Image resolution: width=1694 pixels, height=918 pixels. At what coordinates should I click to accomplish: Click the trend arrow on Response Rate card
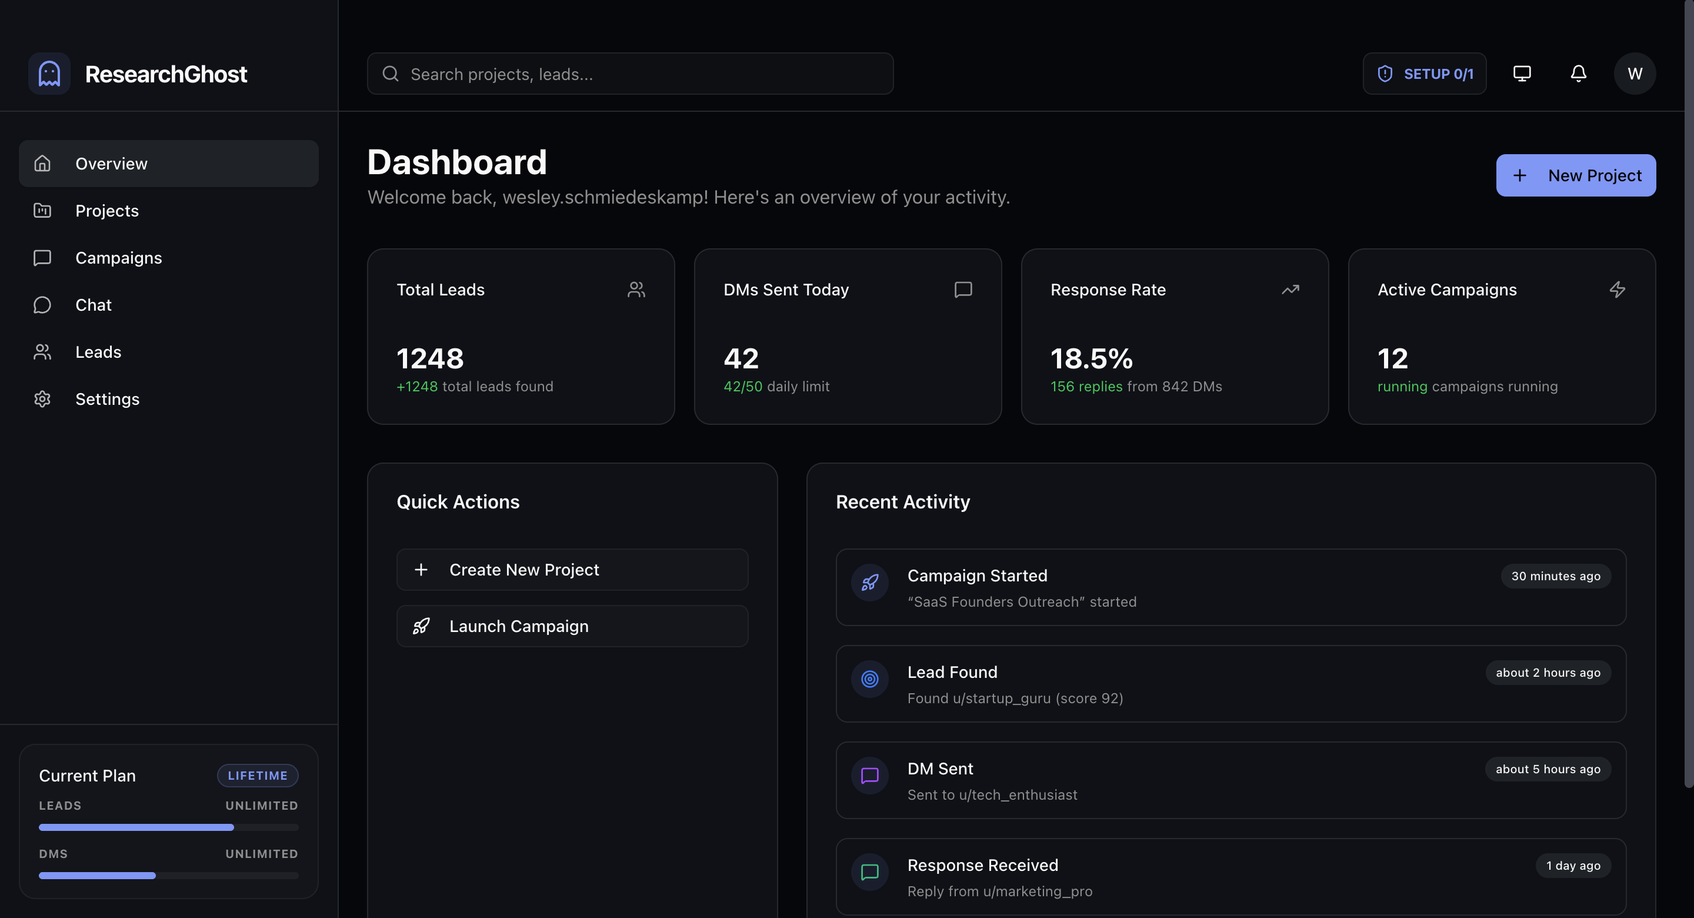[x=1290, y=290]
